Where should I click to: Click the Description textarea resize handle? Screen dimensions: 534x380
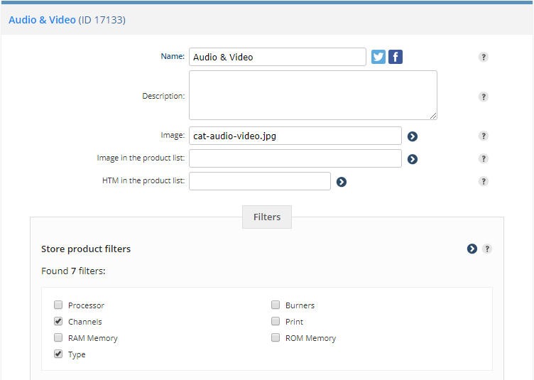[433, 116]
